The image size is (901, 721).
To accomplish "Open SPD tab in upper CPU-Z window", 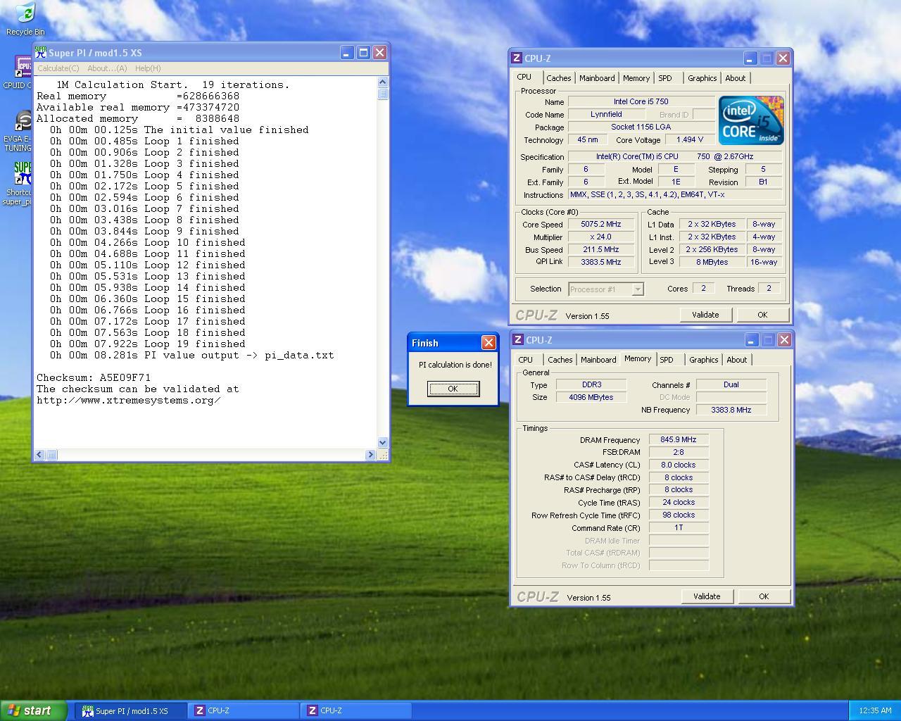I will 665,78.
